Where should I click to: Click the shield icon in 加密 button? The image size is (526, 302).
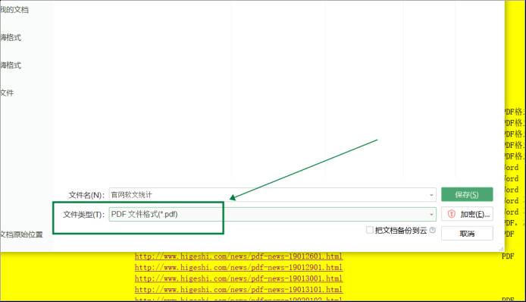pyautogui.click(x=452, y=214)
